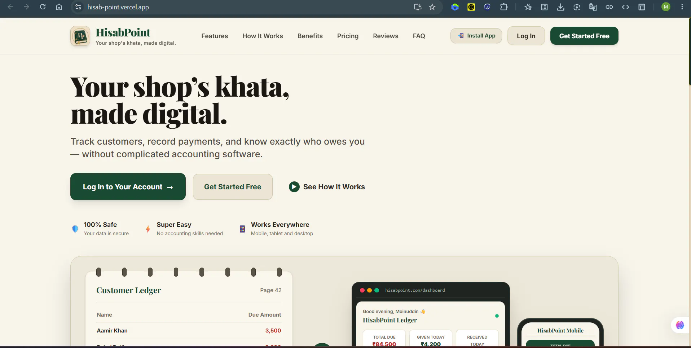Open browser side panel icon

coord(642,7)
